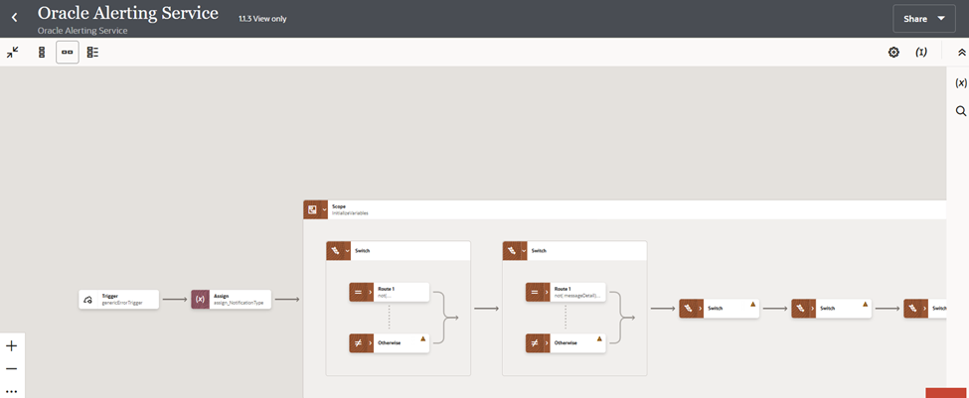Click the Scope InitializeVariables header text
The height and width of the screenshot is (398, 969).
pyautogui.click(x=350, y=209)
